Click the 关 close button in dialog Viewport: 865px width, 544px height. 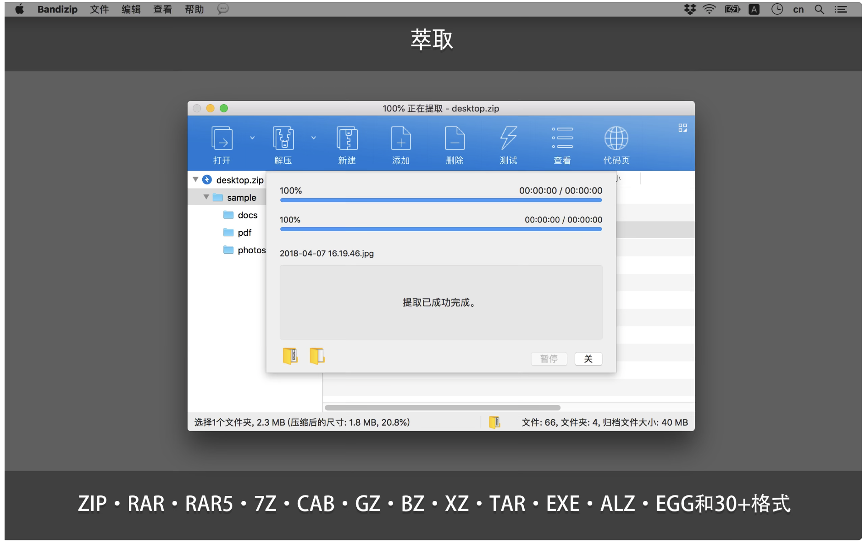[588, 359]
